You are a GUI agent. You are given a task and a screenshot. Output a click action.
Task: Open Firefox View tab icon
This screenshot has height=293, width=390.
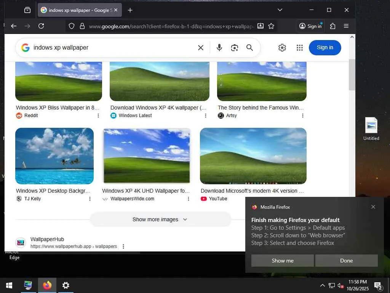pos(27,10)
